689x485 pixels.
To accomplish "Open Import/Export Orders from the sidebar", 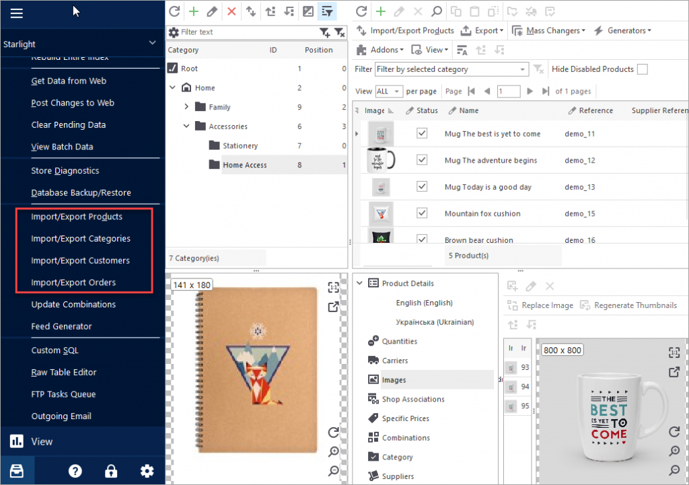I will tap(73, 283).
